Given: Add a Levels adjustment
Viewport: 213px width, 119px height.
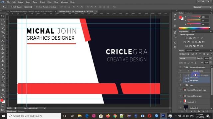Looking at the screenshot, I should [190, 38].
